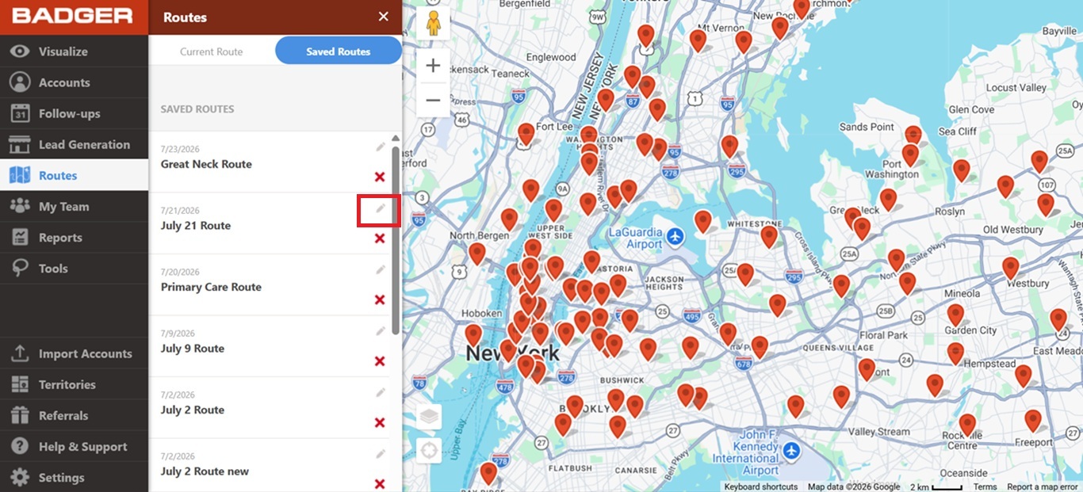The width and height of the screenshot is (1083, 492).
Task: Click the saved routes list scrollbar
Action: click(396, 240)
